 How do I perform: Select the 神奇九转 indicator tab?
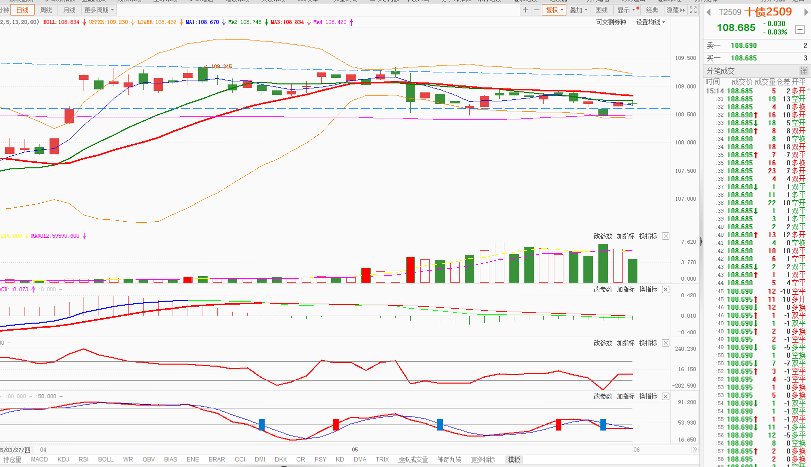point(449,460)
